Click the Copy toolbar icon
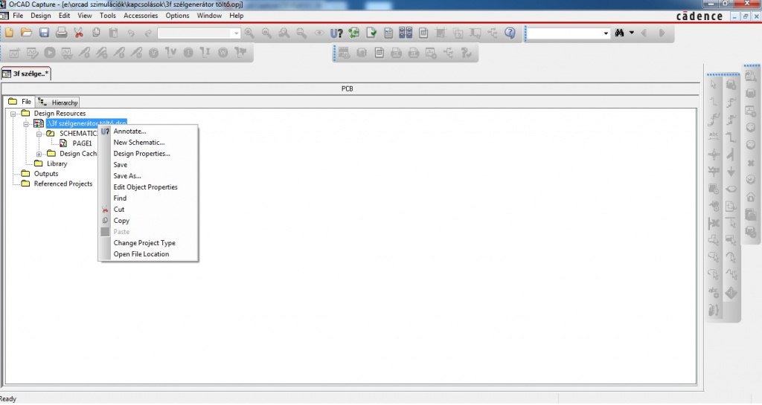Image resolution: width=762 pixels, height=405 pixels. tap(96, 33)
